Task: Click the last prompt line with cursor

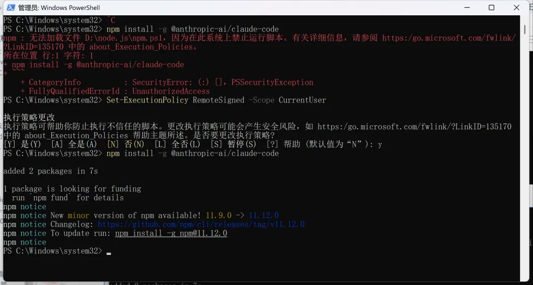Action: 57,251
